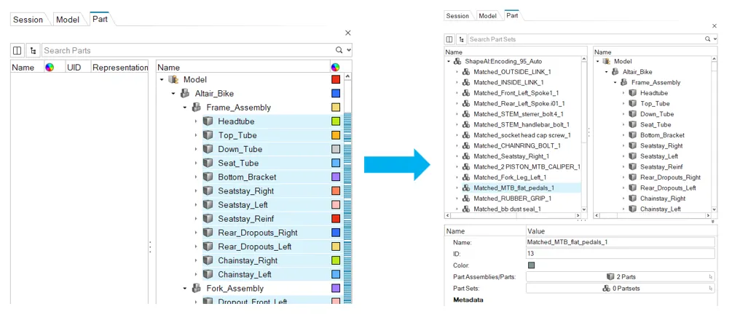Switch to Session tab above Search Parts
Viewport: 732px width, 317px height.
tap(28, 20)
